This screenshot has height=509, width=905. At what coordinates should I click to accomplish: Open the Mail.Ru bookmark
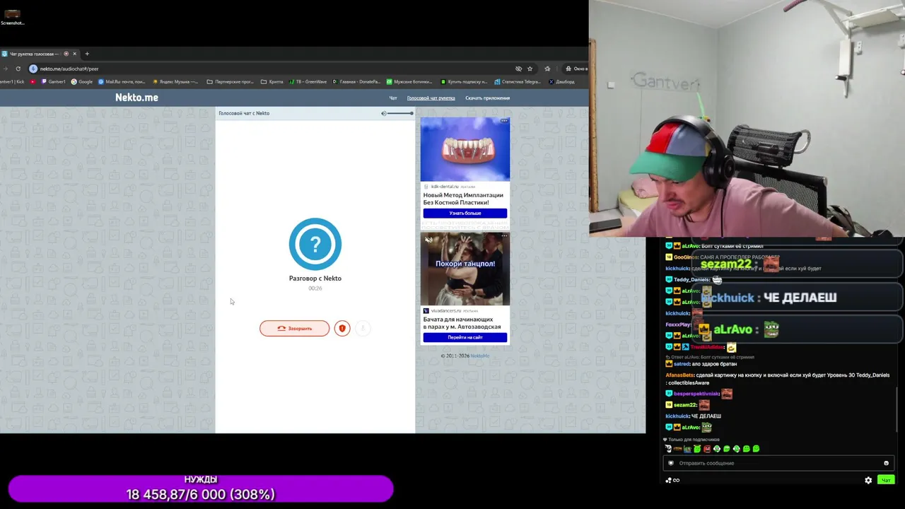(x=121, y=81)
